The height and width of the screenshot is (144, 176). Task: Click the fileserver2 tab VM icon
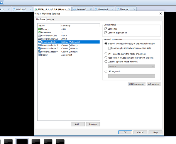(96, 9)
